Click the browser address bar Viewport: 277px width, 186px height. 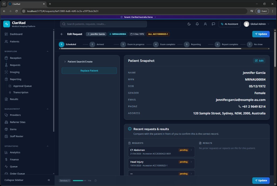(134, 11)
